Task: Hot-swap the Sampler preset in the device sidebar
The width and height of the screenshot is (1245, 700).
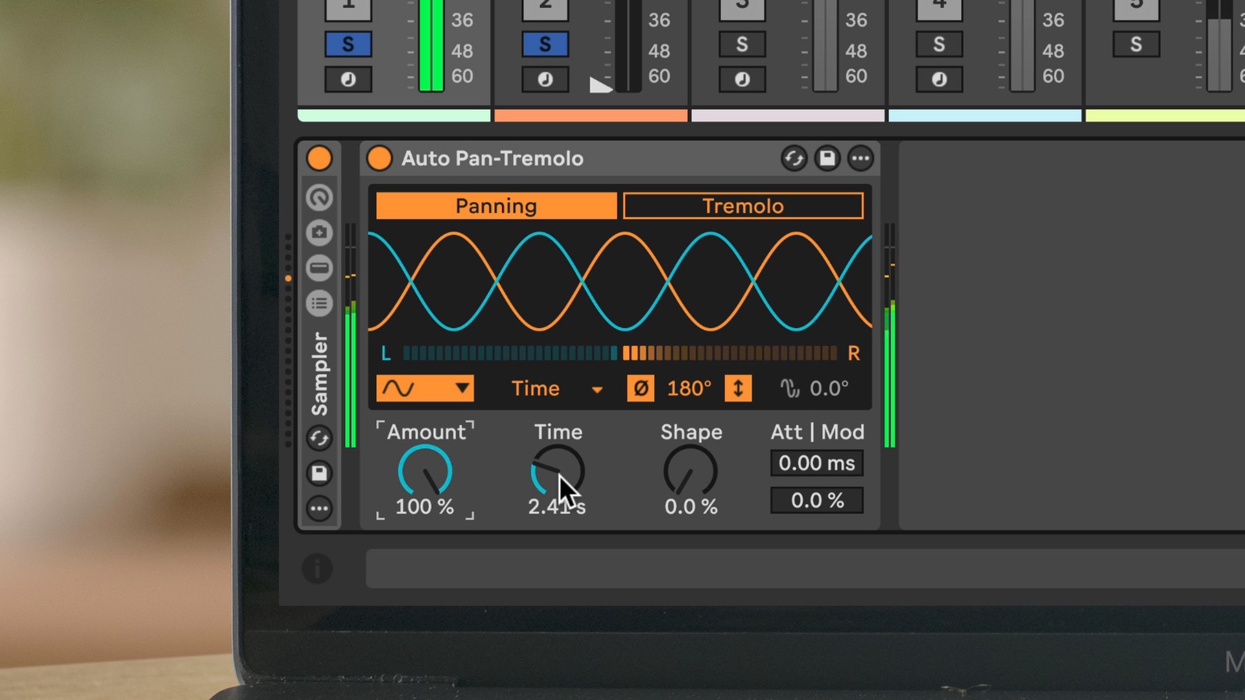Action: tap(319, 437)
